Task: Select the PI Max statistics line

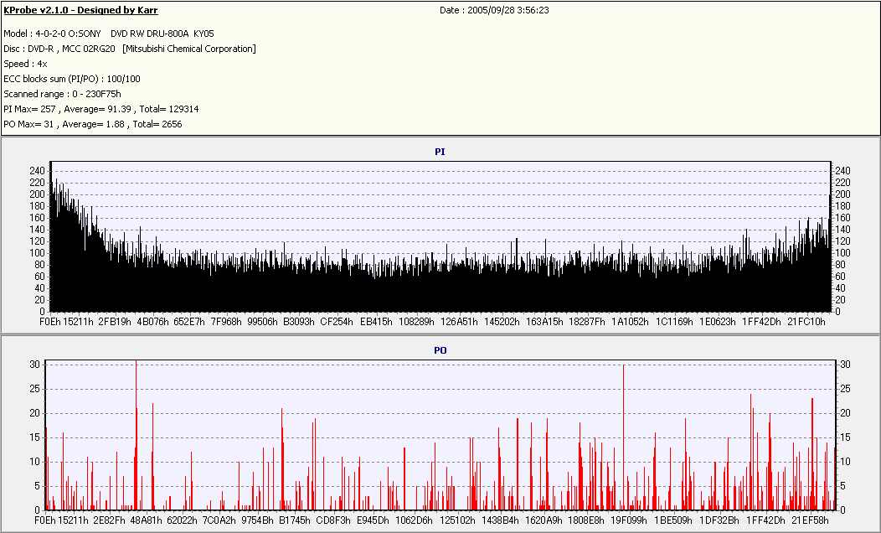Action: pyautogui.click(x=100, y=109)
